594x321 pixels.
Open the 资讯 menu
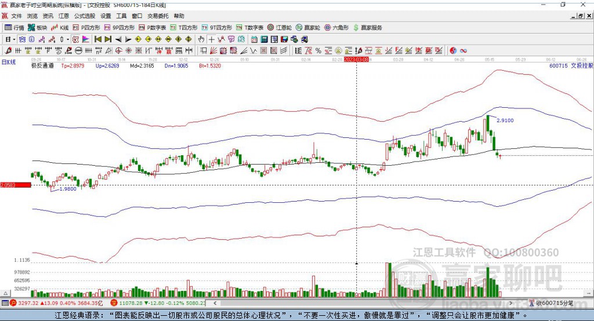[48, 16]
